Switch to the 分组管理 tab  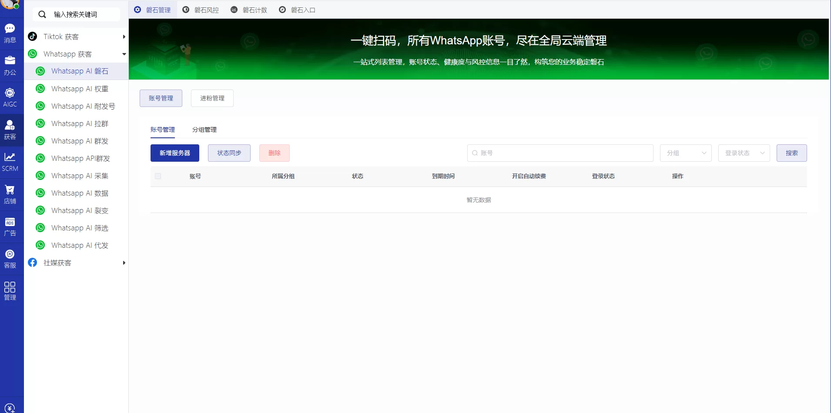click(204, 130)
